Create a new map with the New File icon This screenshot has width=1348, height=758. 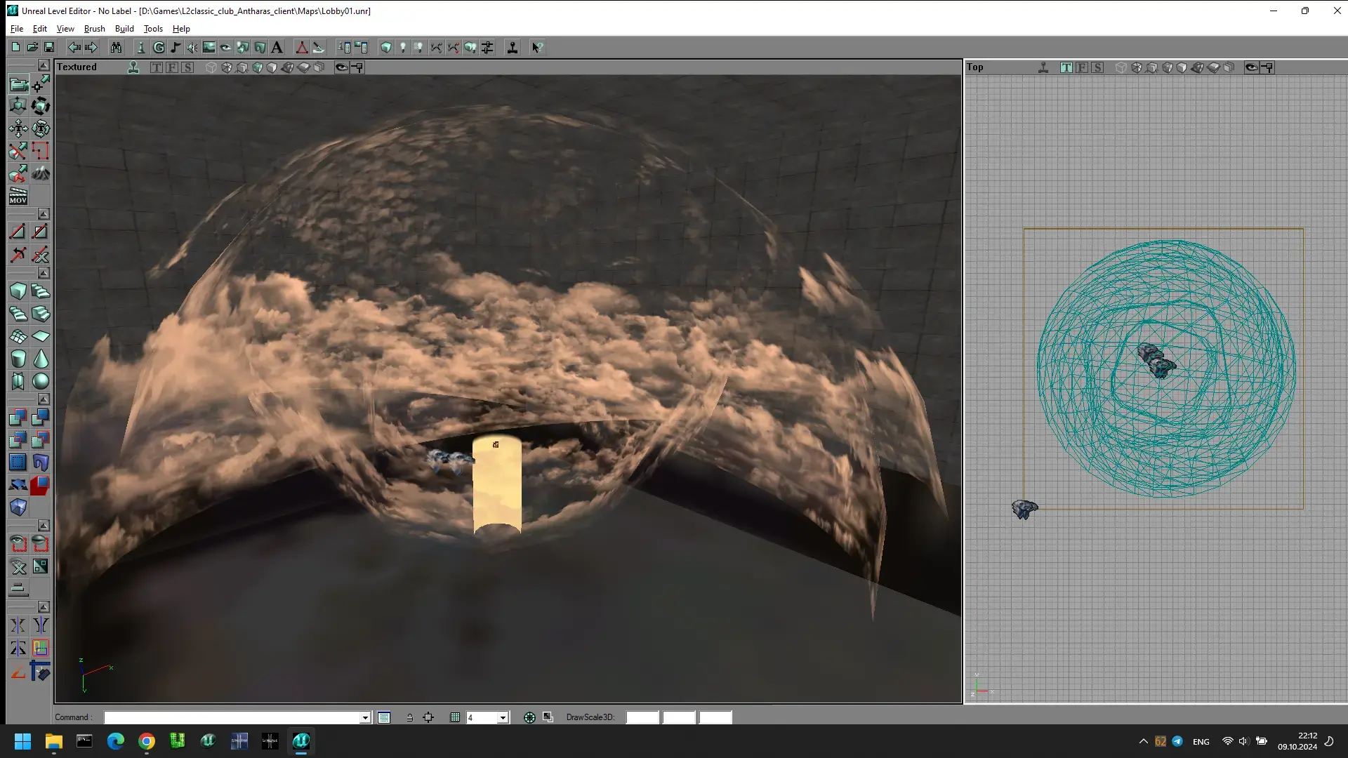click(x=15, y=47)
